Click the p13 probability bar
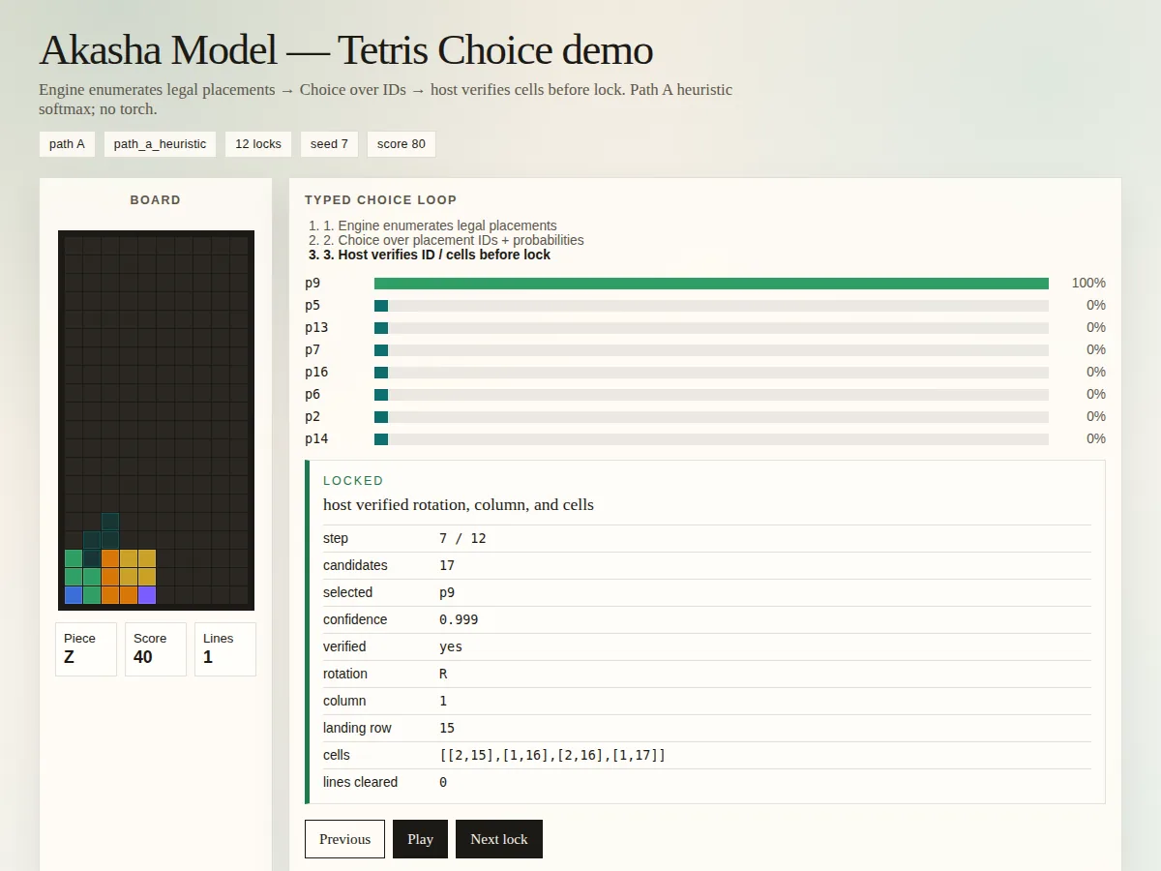Screen dimensions: 1161x871 click(x=711, y=328)
